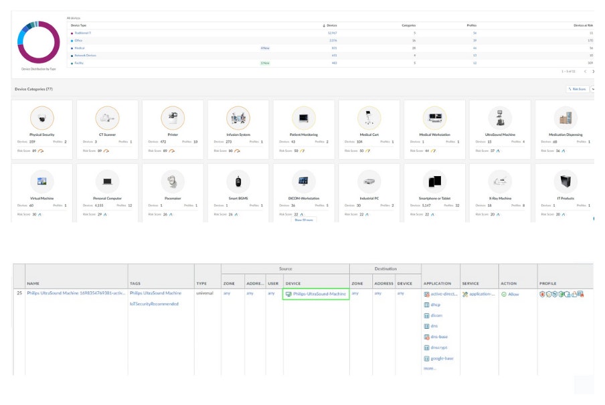This screenshot has height=405, width=605.
Task: Open the CT Scanner device category
Action: coord(107,118)
